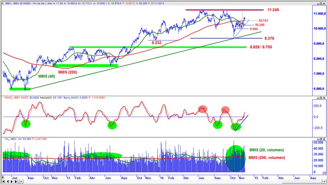Click the MMS (200, volumen) label
Viewport: 328px width, 185px height.
pyautogui.click(x=267, y=157)
